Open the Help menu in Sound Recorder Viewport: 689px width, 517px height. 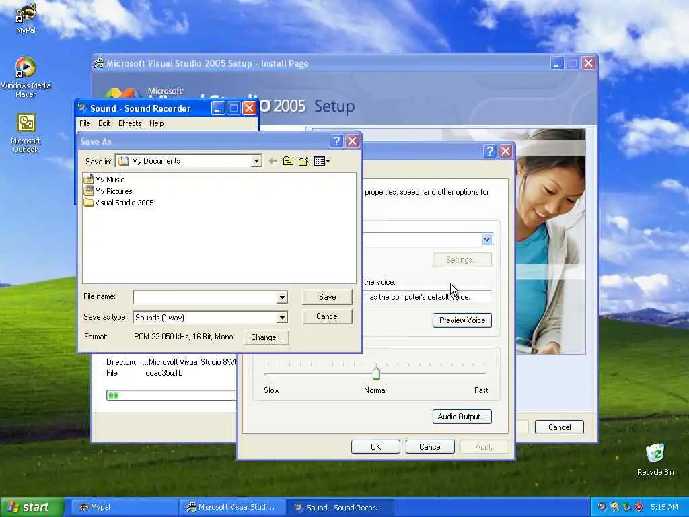click(x=156, y=124)
